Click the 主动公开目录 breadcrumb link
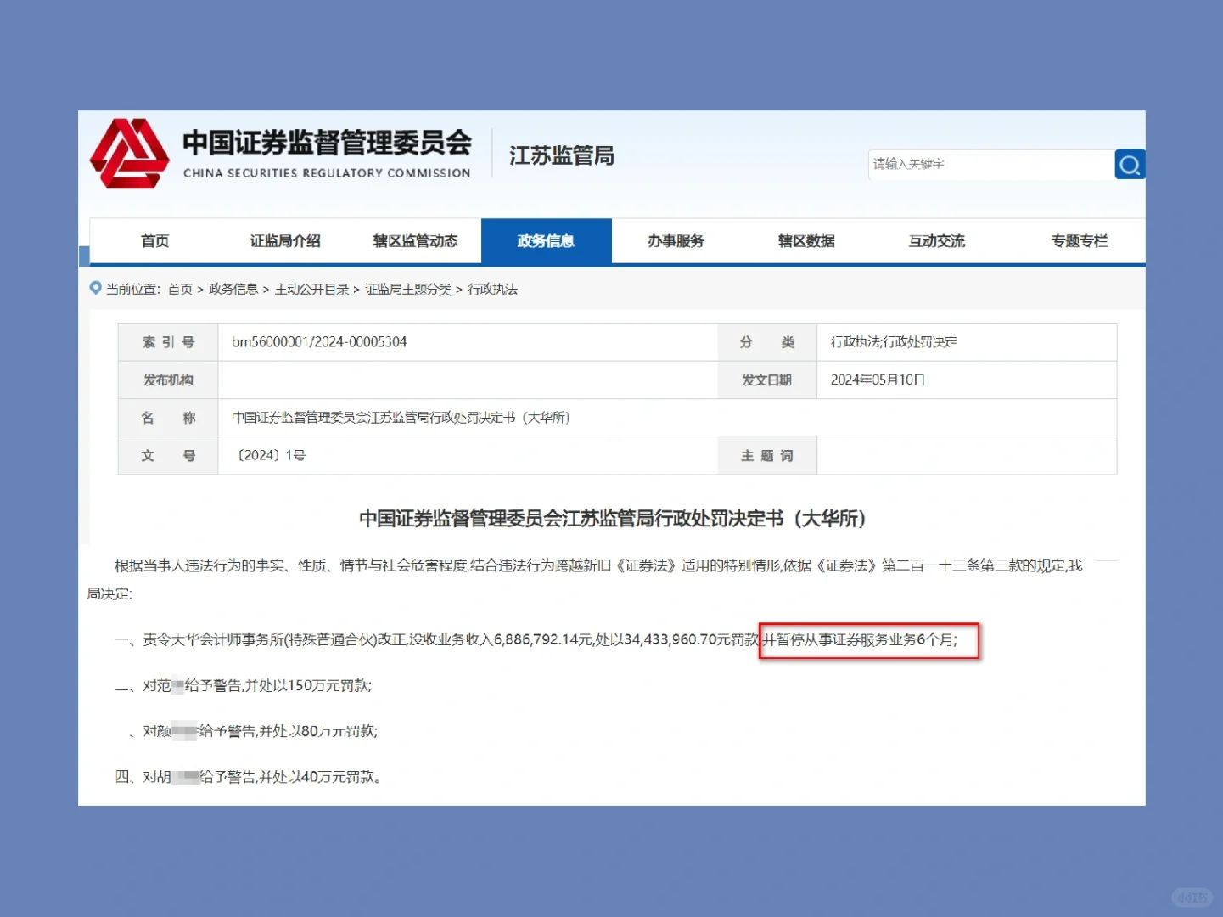Viewport: 1223px width, 917px height. pyautogui.click(x=311, y=290)
